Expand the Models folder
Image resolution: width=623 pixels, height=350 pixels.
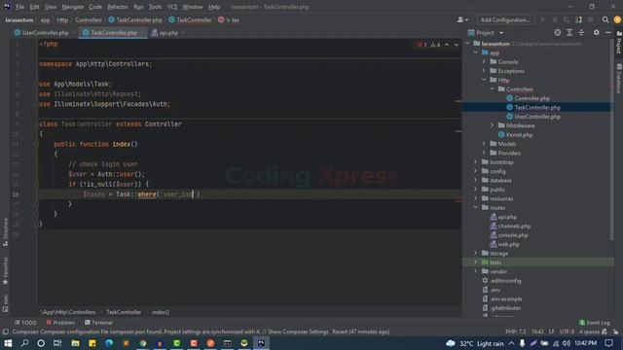(x=484, y=144)
